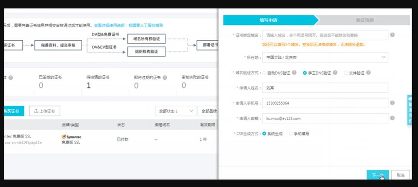The width and height of the screenshot is (418, 187).
Task: Select 自动DNS验证 radio option
Action: click(x=264, y=73)
